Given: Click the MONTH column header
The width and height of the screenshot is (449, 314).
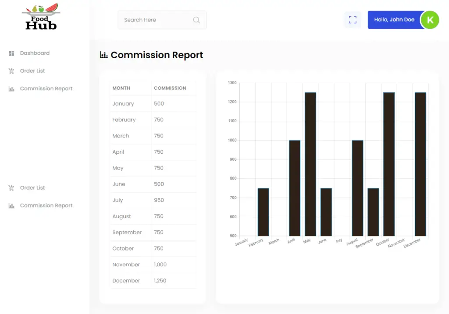Looking at the screenshot, I should point(121,88).
